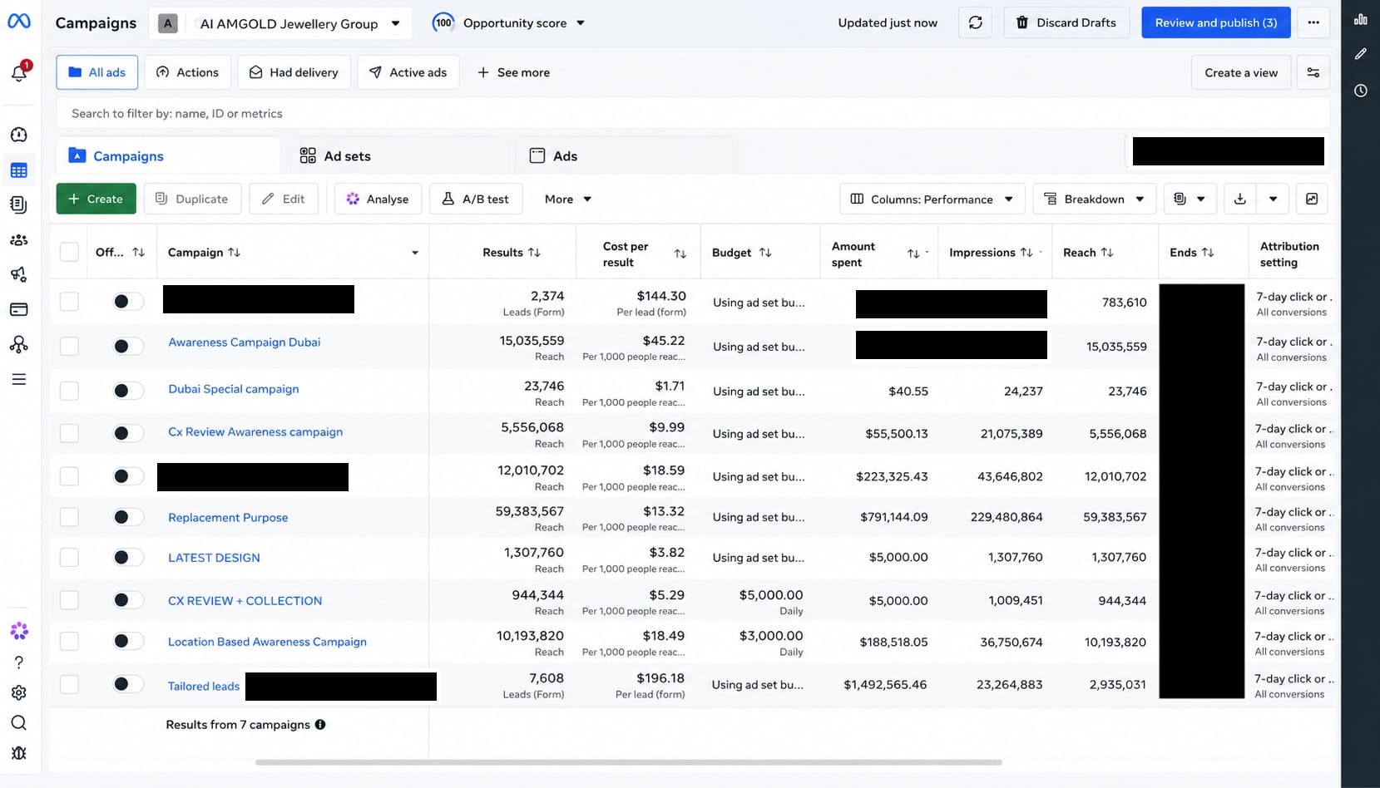Open the filter settings sliders icon
This screenshot has height=788, width=1380.
coord(1313,72)
